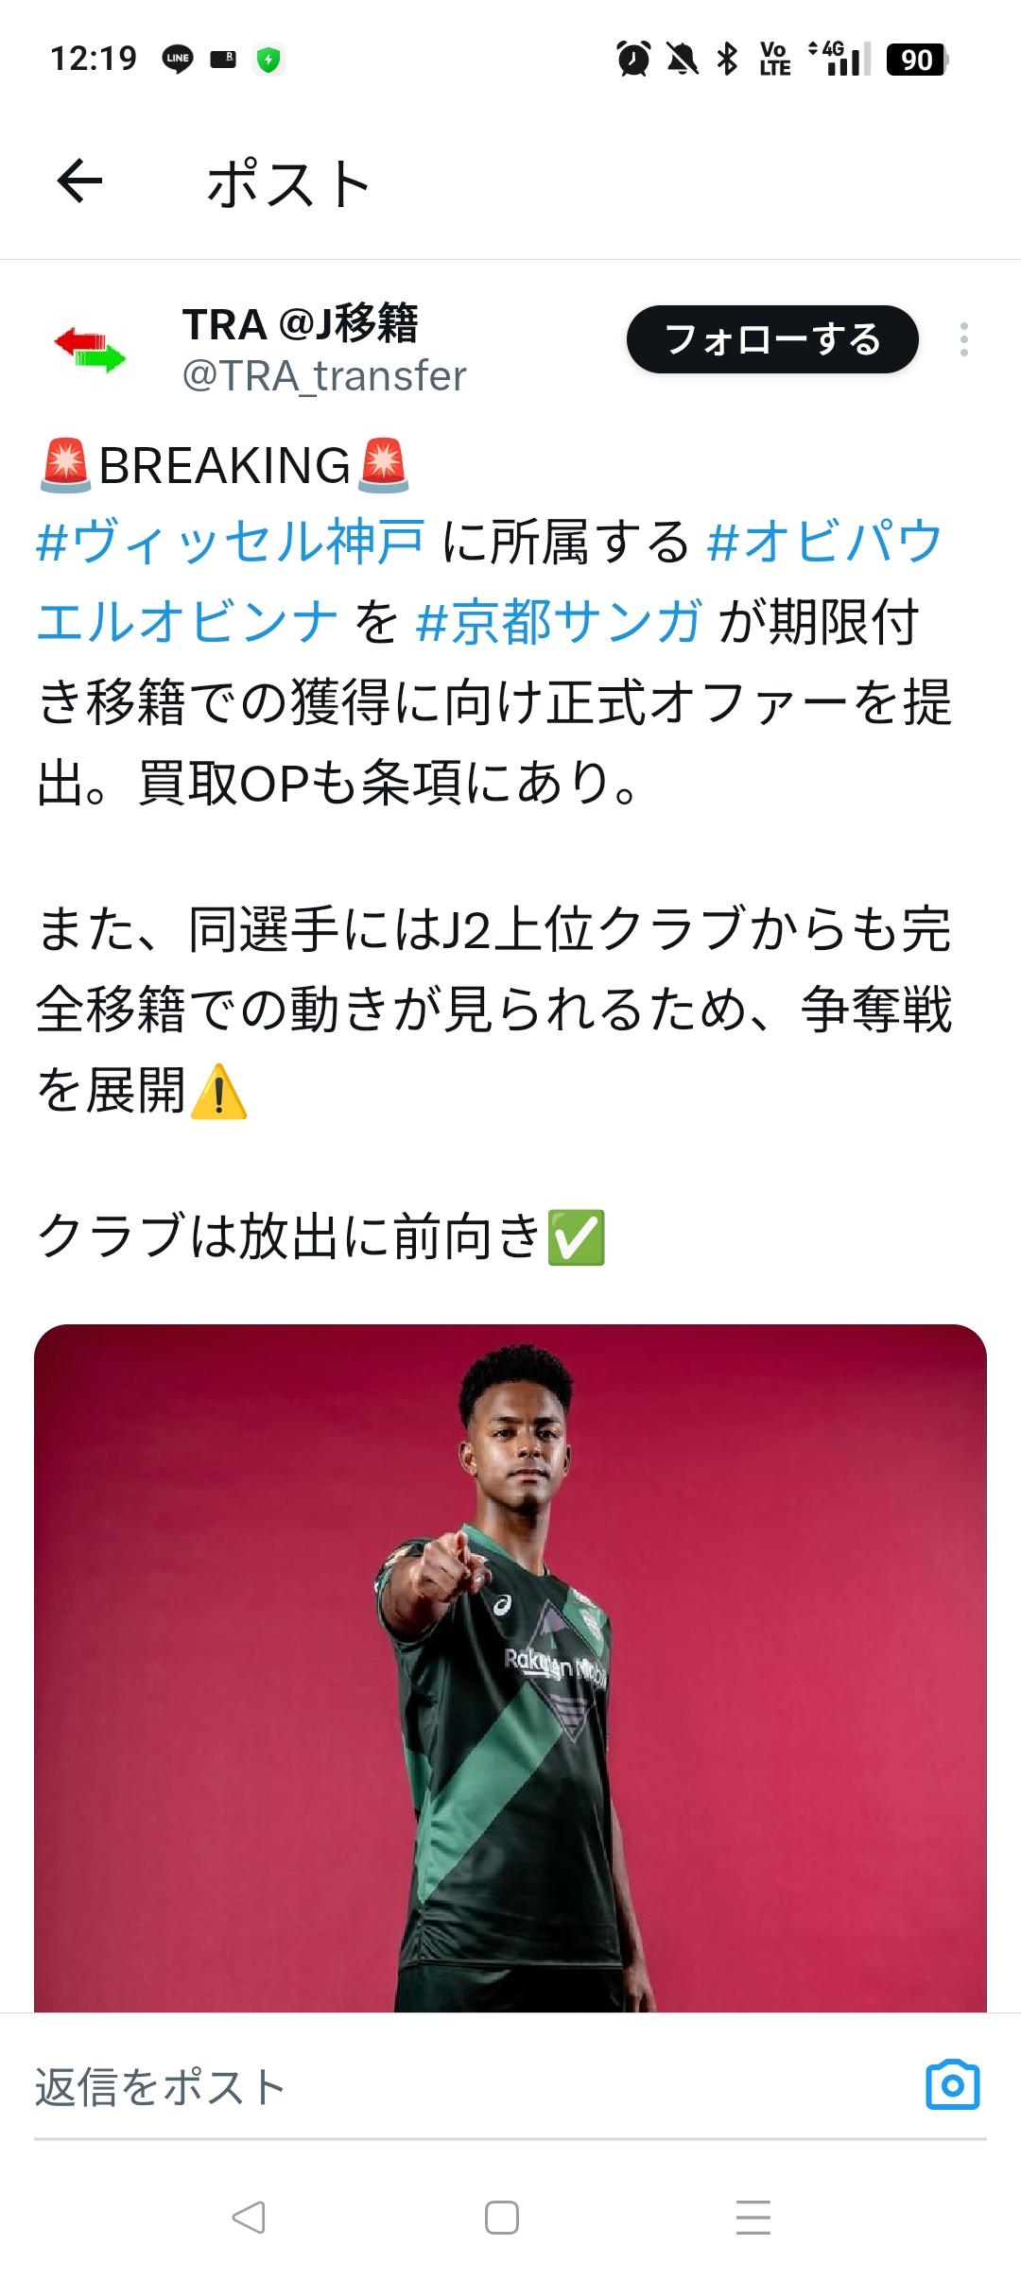Go back with the arrow icon

(79, 181)
